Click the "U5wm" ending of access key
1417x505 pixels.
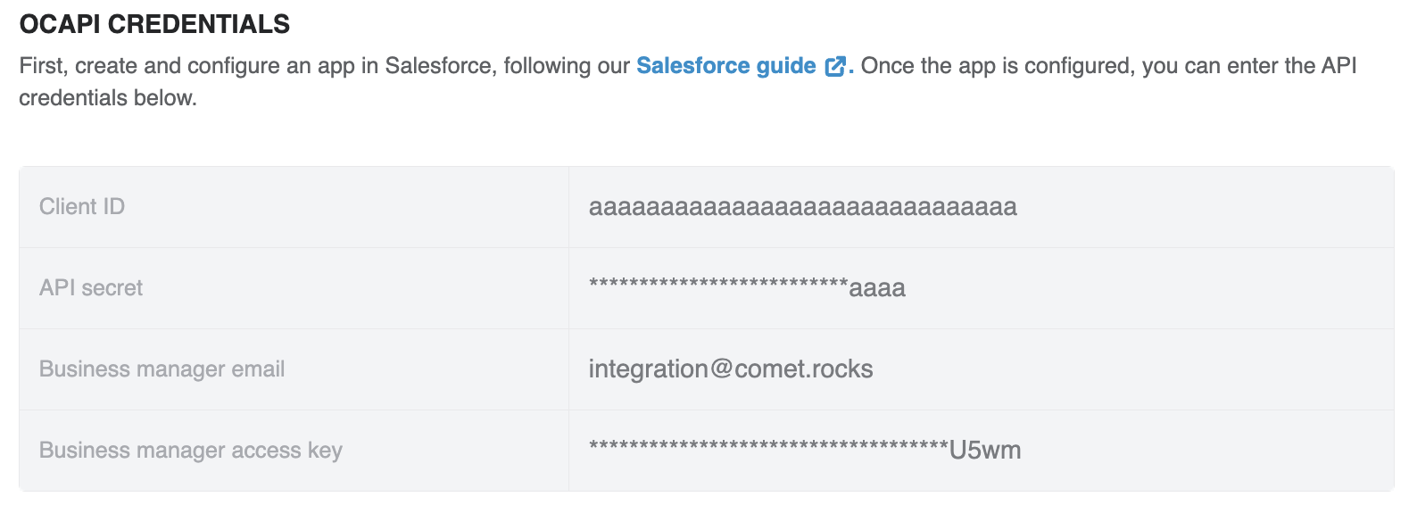(985, 451)
